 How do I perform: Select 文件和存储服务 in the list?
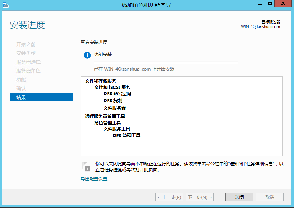coord(101,81)
